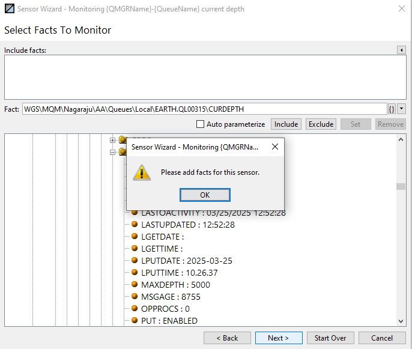Click the orange ball icon beside LPUTTIME
This screenshot has height=349, width=412.
pyautogui.click(x=135, y=272)
